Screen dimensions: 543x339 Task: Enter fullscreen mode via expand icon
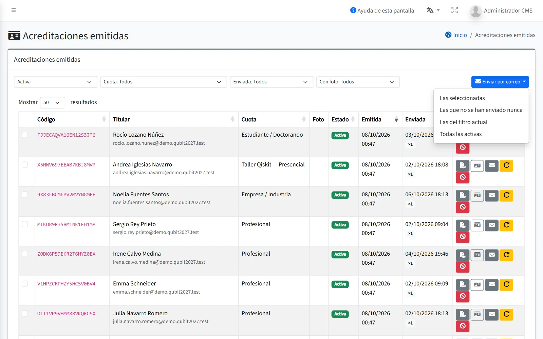pyautogui.click(x=454, y=11)
